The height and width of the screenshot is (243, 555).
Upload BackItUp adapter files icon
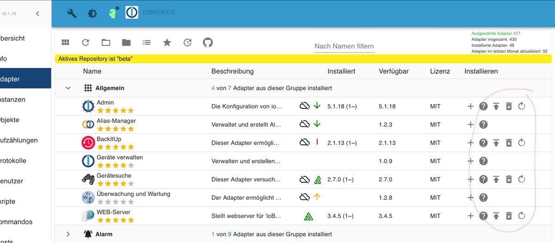(x=496, y=143)
